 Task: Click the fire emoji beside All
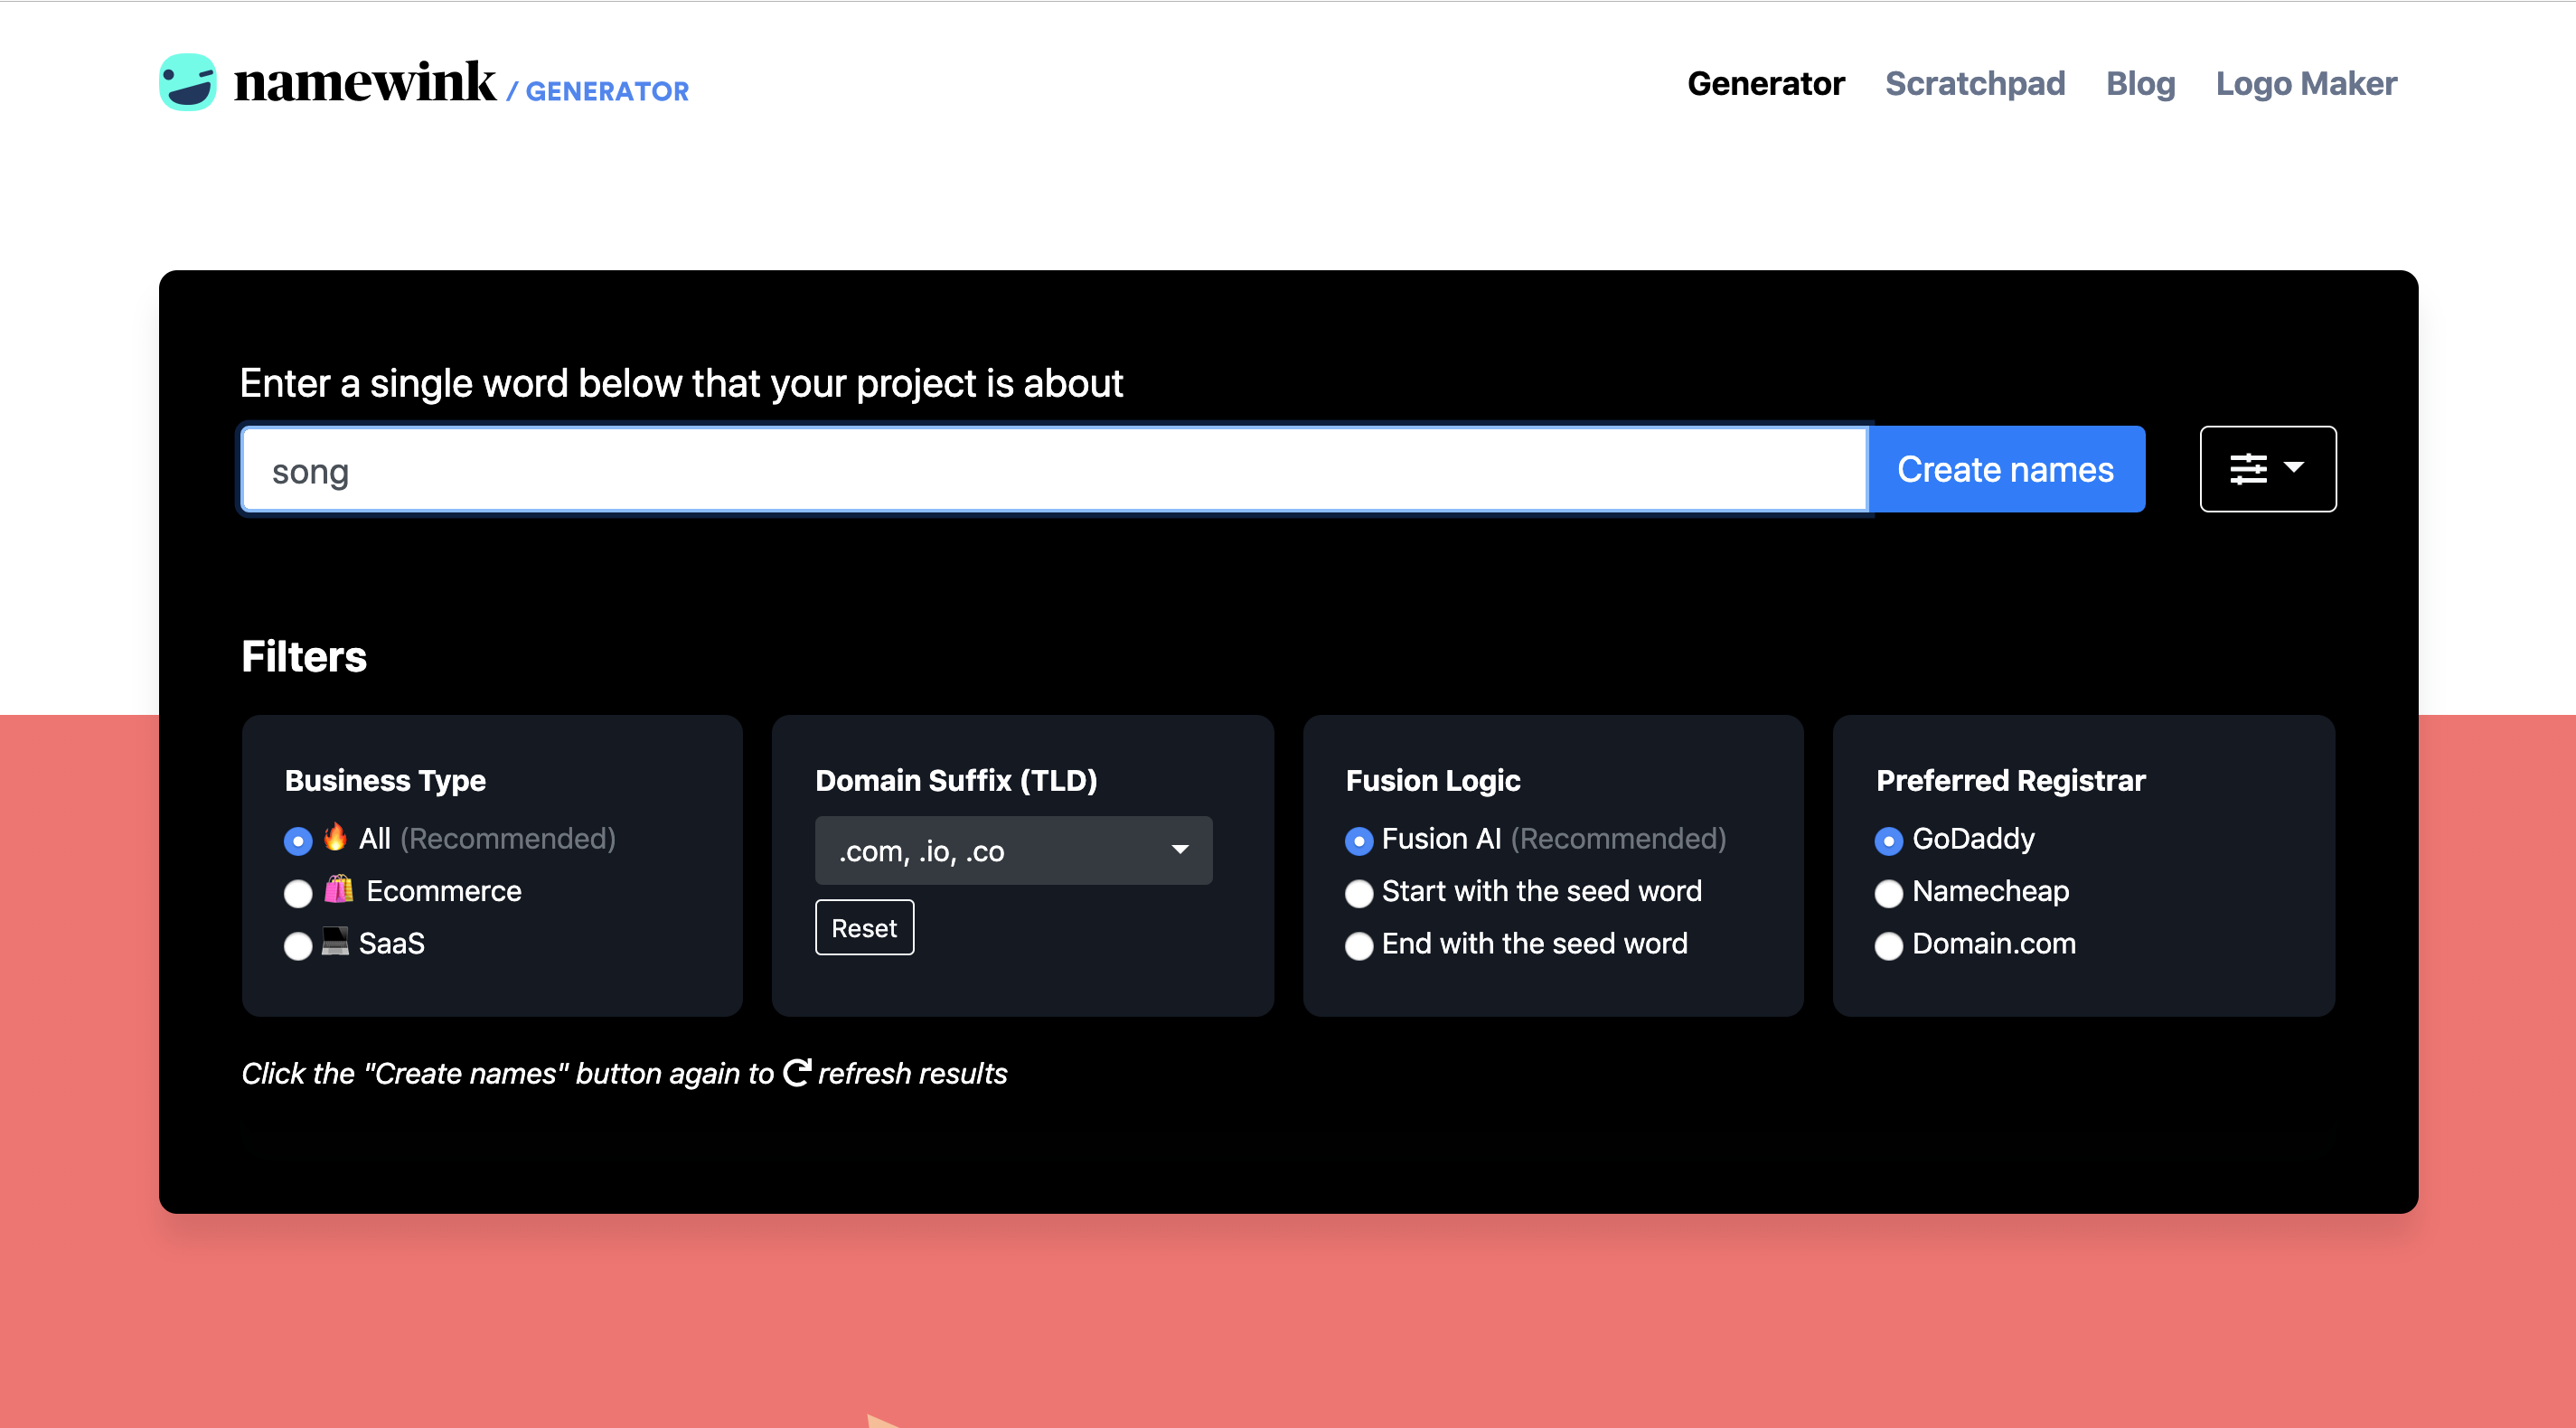(x=335, y=837)
